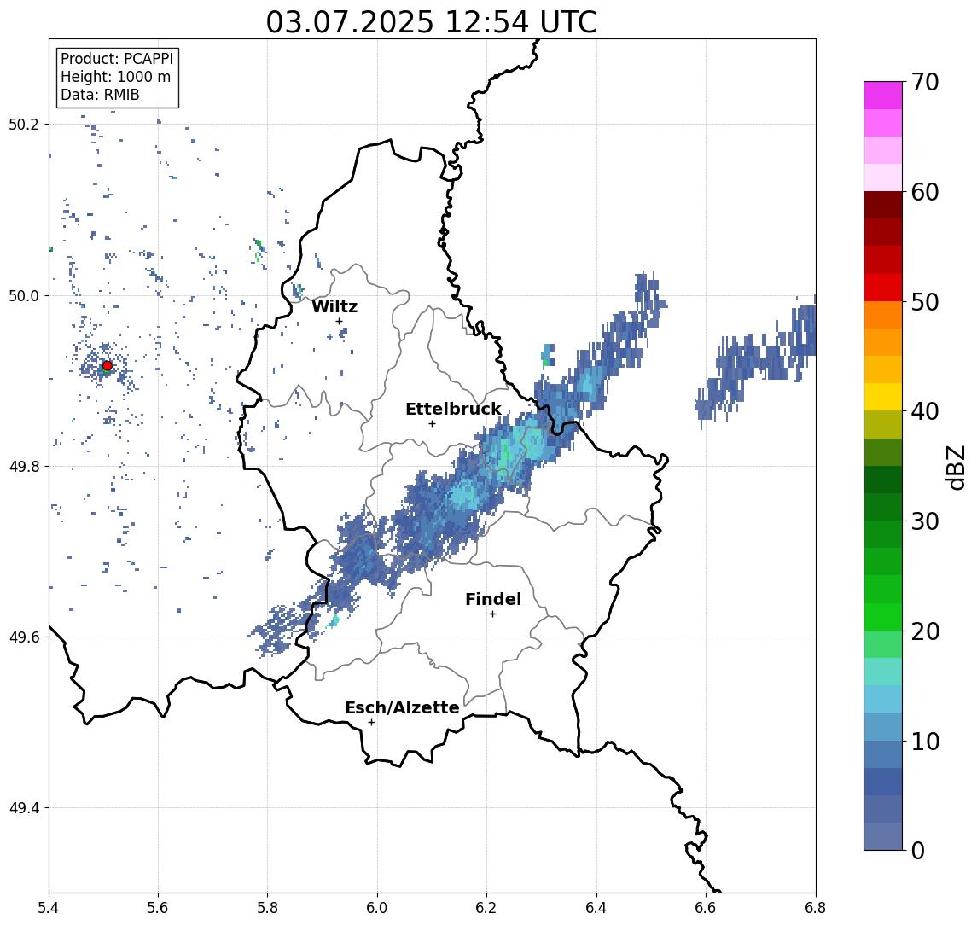Viewport: 977px width, 925px height.
Task: Click the colorbar tick label 30
Action: click(x=925, y=521)
